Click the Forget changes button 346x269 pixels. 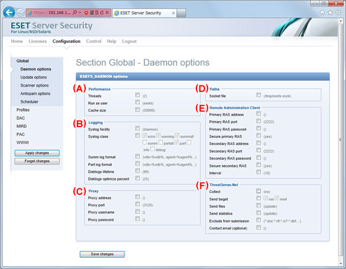37,161
